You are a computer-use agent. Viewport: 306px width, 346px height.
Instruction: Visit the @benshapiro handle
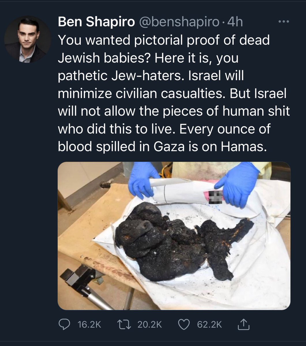tap(179, 22)
